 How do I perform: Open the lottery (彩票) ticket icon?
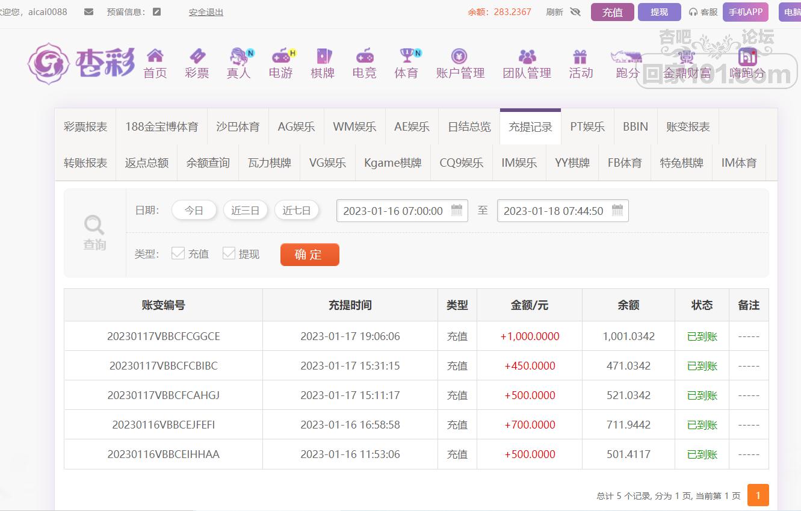(x=197, y=57)
